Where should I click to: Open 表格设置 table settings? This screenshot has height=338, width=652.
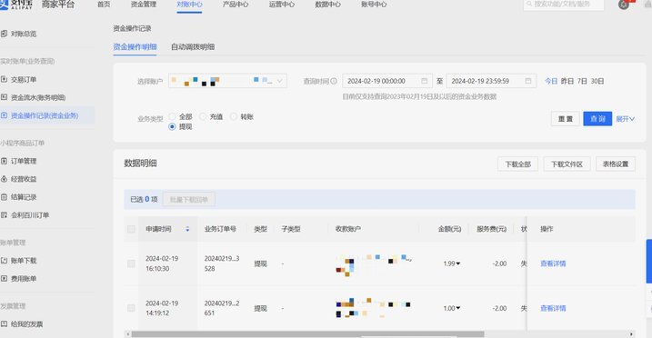tap(616, 164)
